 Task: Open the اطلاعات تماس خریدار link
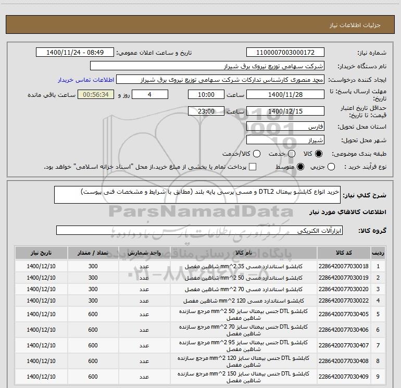coord(86,80)
